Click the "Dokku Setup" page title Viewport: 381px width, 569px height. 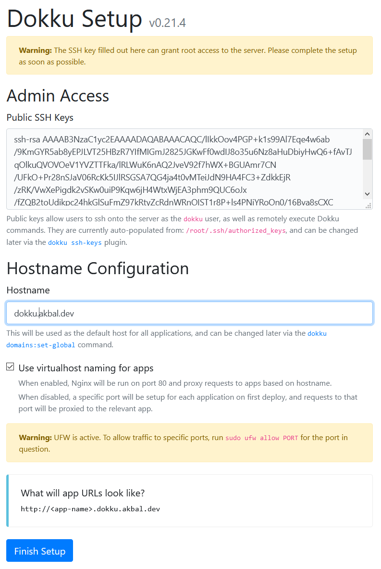[74, 19]
